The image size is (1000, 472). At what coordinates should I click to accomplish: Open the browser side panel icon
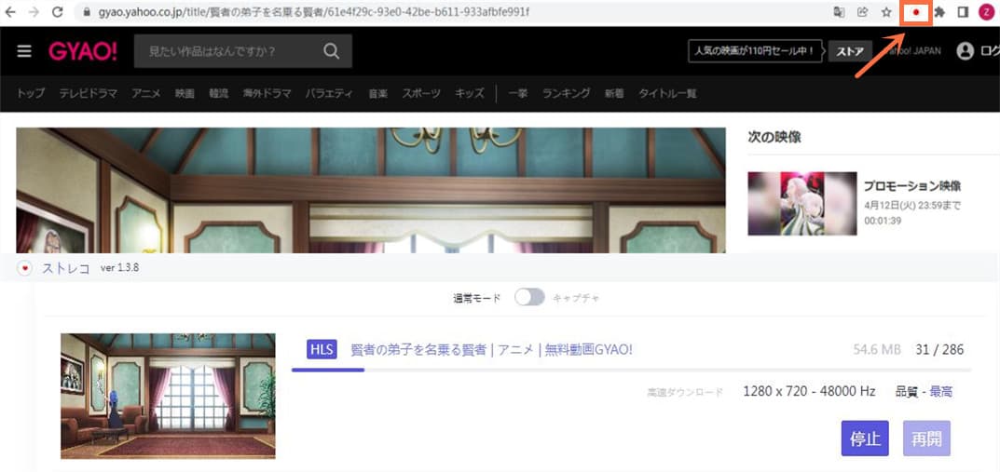[x=963, y=12]
